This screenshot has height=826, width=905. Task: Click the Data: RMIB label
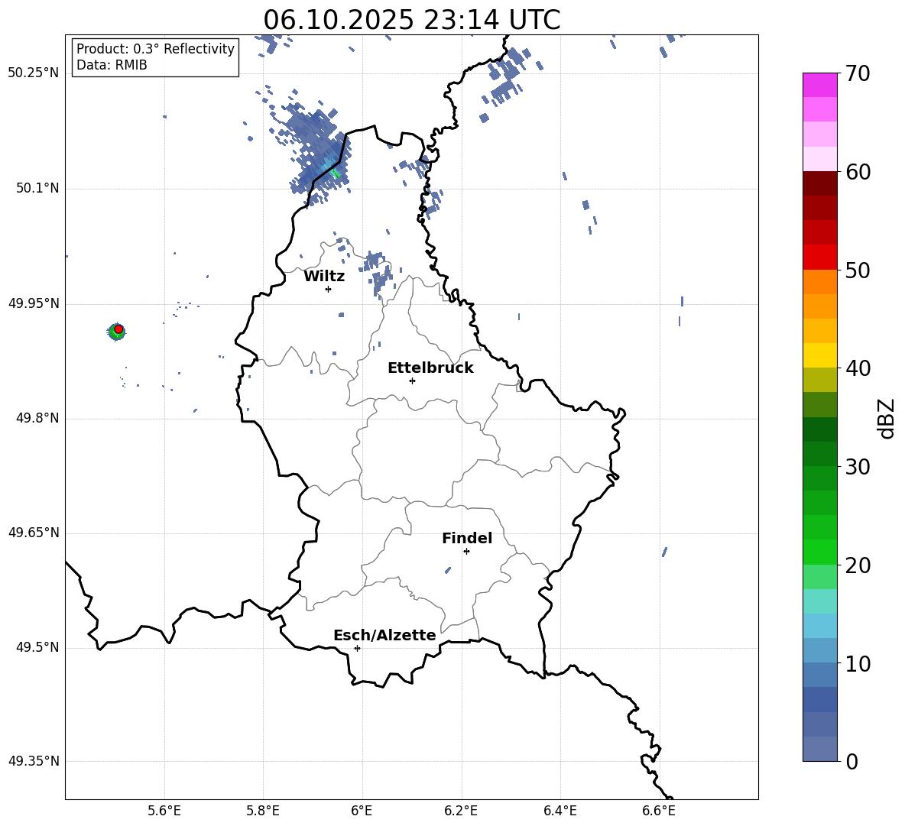pos(112,65)
